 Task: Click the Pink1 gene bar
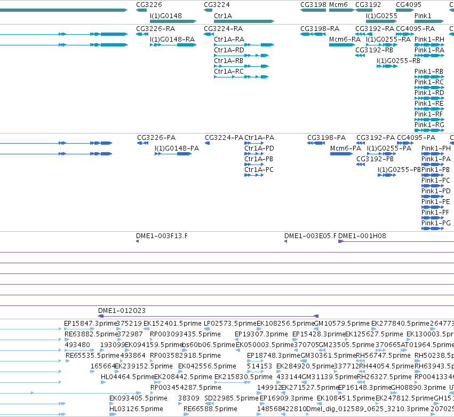[x=429, y=21]
